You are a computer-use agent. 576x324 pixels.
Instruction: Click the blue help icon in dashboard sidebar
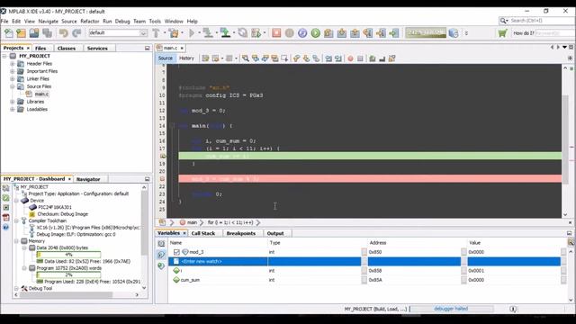[x=6, y=227]
